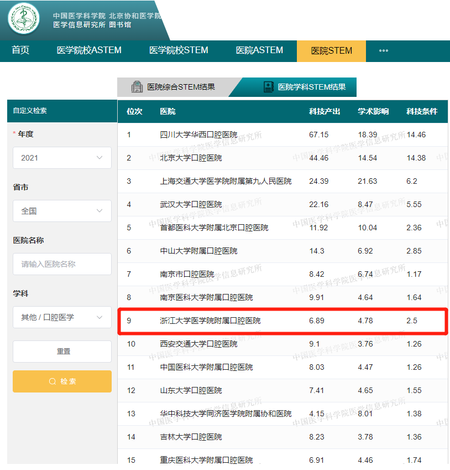Select 华中科技大学同济医学院附属协和医院 in the table
This screenshot has height=470, width=450.
226,414
